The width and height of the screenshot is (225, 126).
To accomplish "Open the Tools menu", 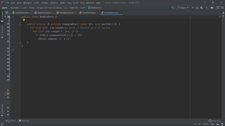I will pos(76,3).
